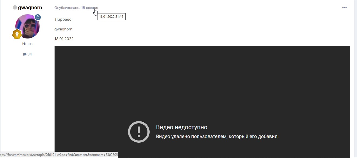Screen dimensions: 357x158
Task: Click the 'Игрок' role label
Action: point(28,44)
